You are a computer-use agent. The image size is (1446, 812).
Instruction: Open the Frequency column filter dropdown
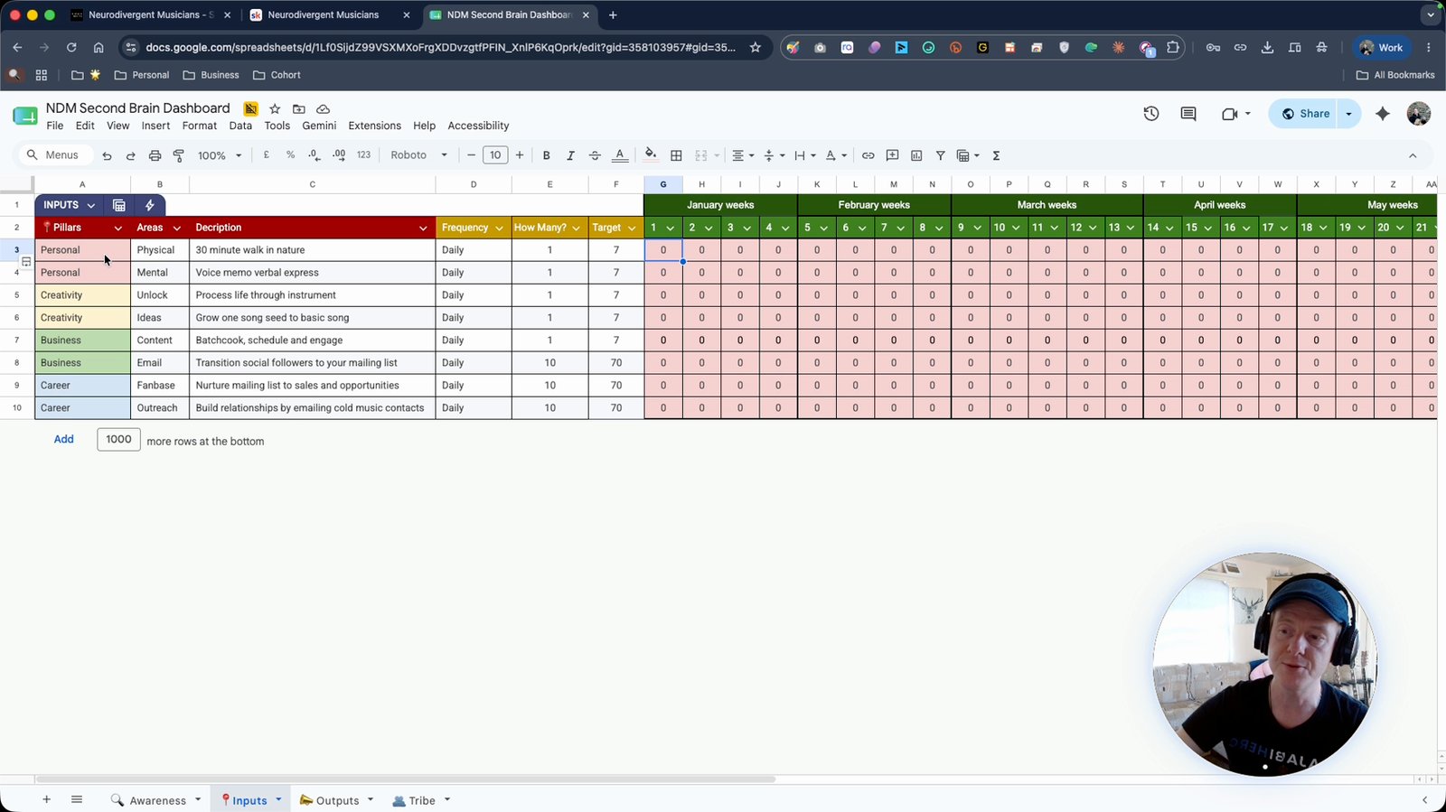[499, 229]
